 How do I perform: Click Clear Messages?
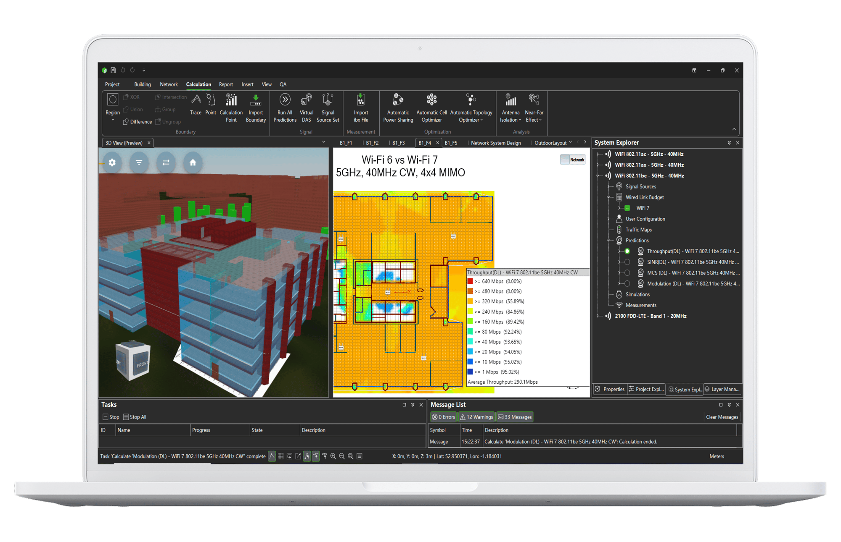[x=722, y=417]
